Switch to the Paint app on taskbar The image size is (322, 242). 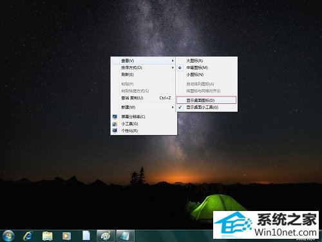click(x=106, y=236)
